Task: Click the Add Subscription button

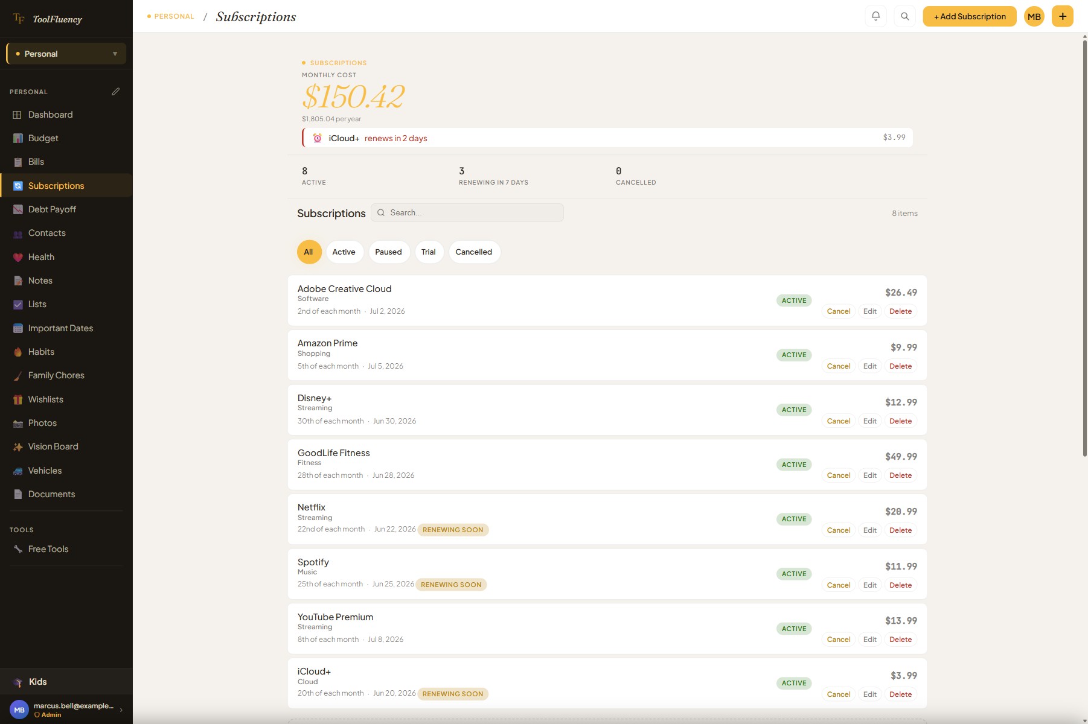Action: coord(970,16)
